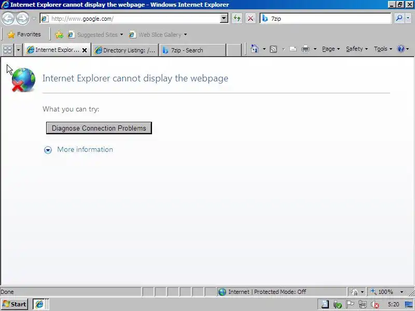Open the tab list dropdown arrow
Image resolution: width=415 pixels, height=311 pixels.
(x=18, y=50)
